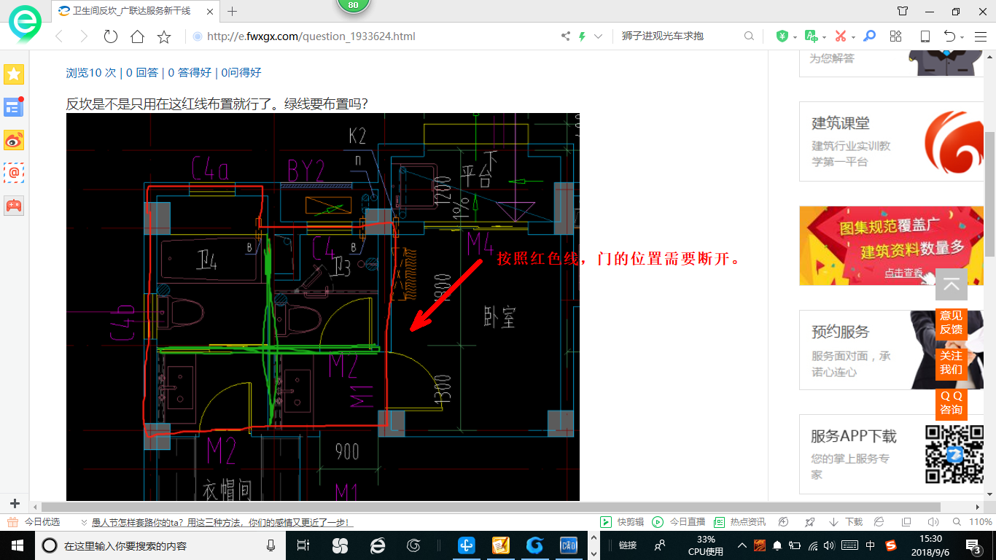Toggle browser sound with the speaker icon
This screenshot has width=996, height=560.
pyautogui.click(x=933, y=522)
